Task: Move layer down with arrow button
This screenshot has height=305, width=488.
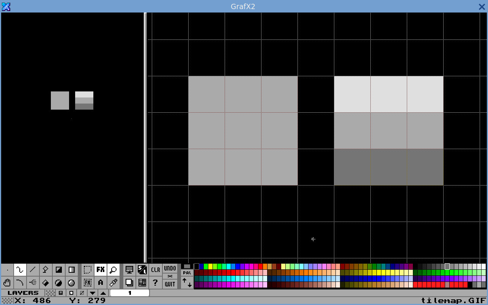Action: coord(92,293)
